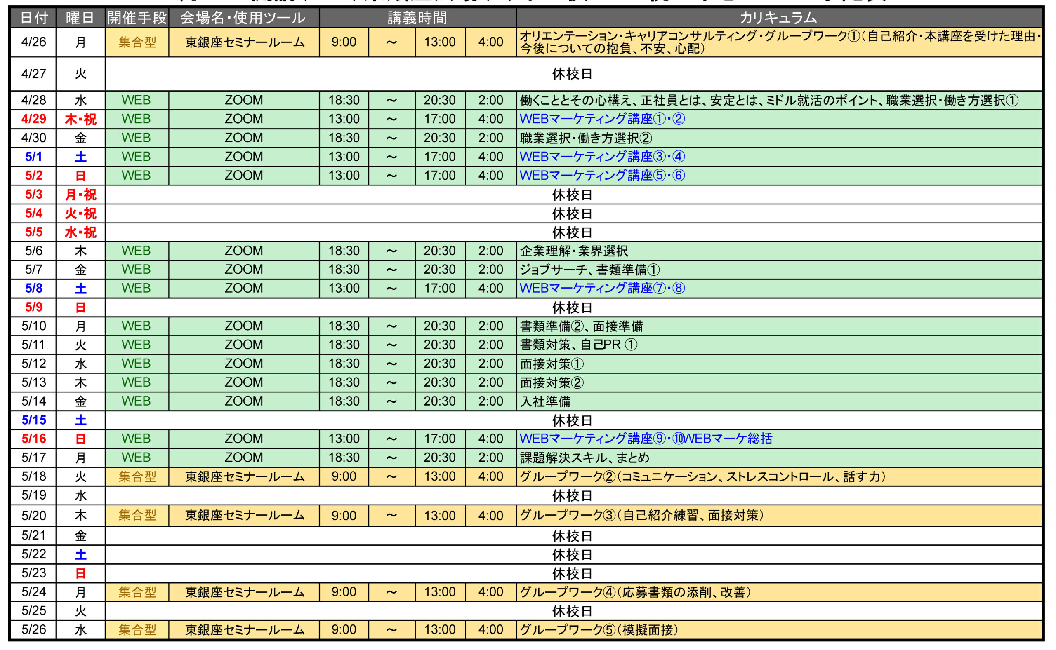This screenshot has width=1056, height=650.
Task: Click the ZOOM cell in the 5/17 row
Action: tap(243, 458)
